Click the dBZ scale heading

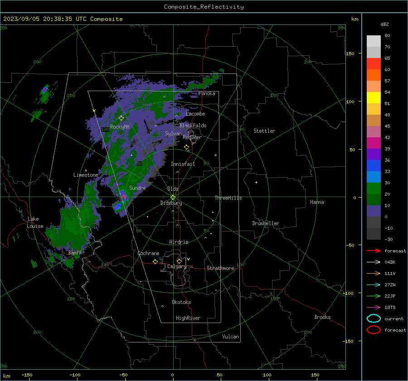(x=384, y=24)
